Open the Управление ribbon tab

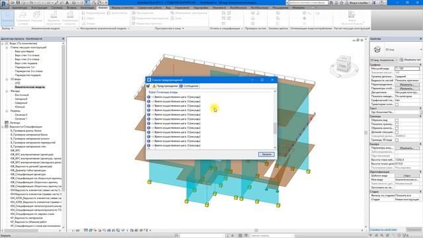click(x=182, y=8)
